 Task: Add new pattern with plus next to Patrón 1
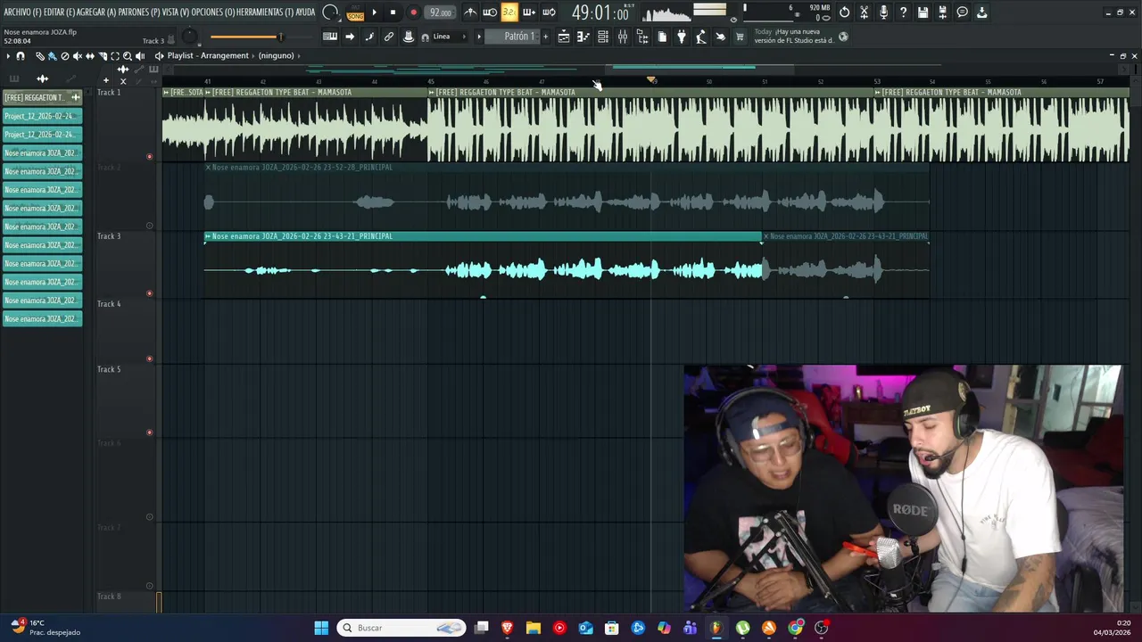546,37
